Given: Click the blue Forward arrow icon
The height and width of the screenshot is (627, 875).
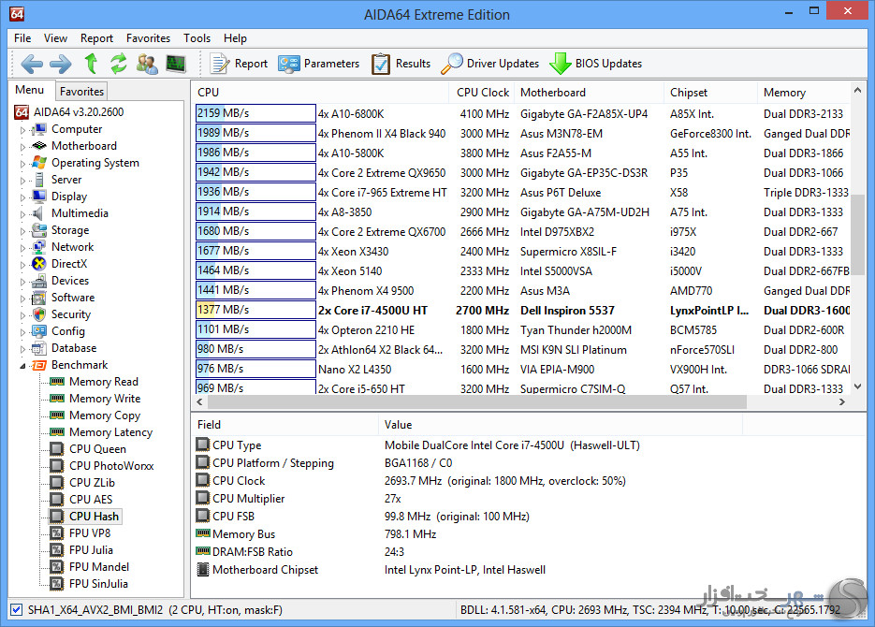Looking at the screenshot, I should point(60,64).
